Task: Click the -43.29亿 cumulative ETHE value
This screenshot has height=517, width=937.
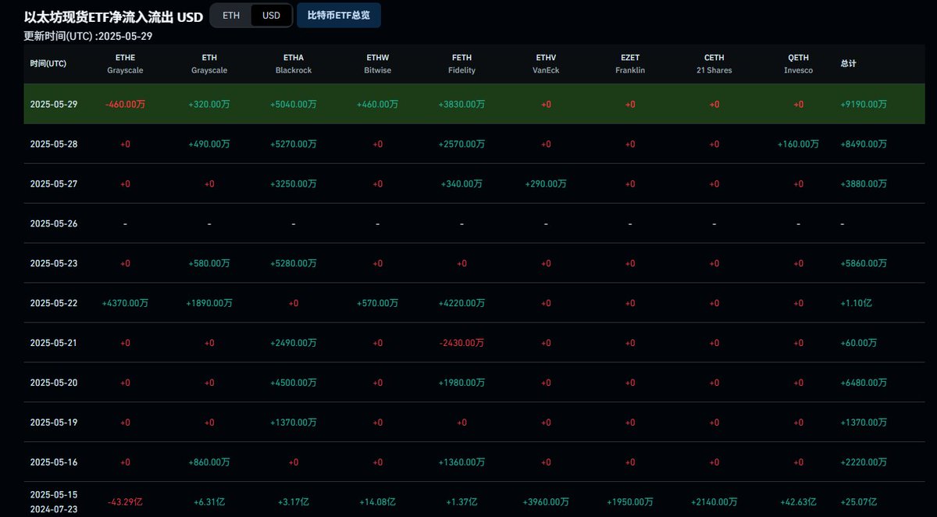Action: (125, 502)
